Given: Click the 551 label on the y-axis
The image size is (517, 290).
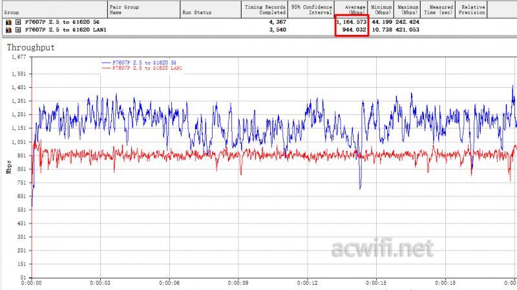Looking at the screenshot, I should click(x=22, y=210).
